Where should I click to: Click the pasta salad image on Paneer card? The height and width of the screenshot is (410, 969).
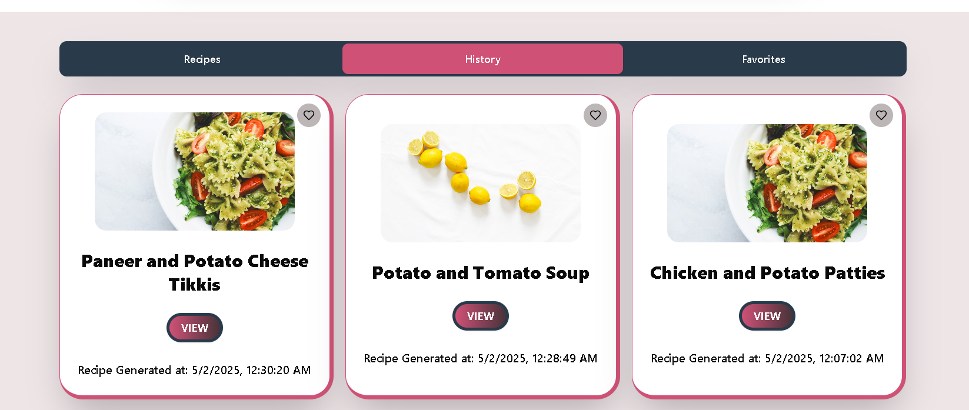click(x=195, y=171)
